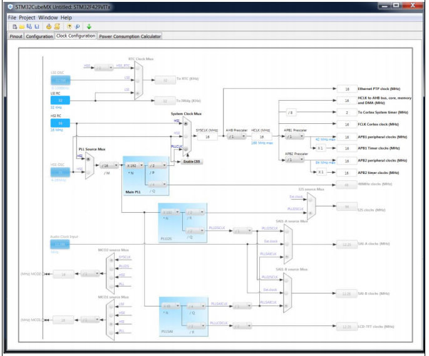This screenshot has width=429, height=356.
Task: Open the Window menu
Action: (x=48, y=18)
